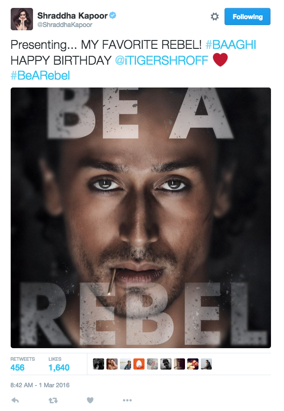Click the @ShraddhaKapoor handle
The image size is (284, 411).
tap(65, 25)
